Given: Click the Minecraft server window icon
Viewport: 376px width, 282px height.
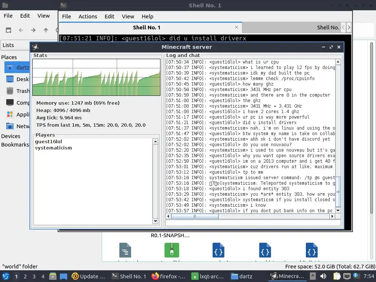Looking at the screenshot, I should (36, 47).
